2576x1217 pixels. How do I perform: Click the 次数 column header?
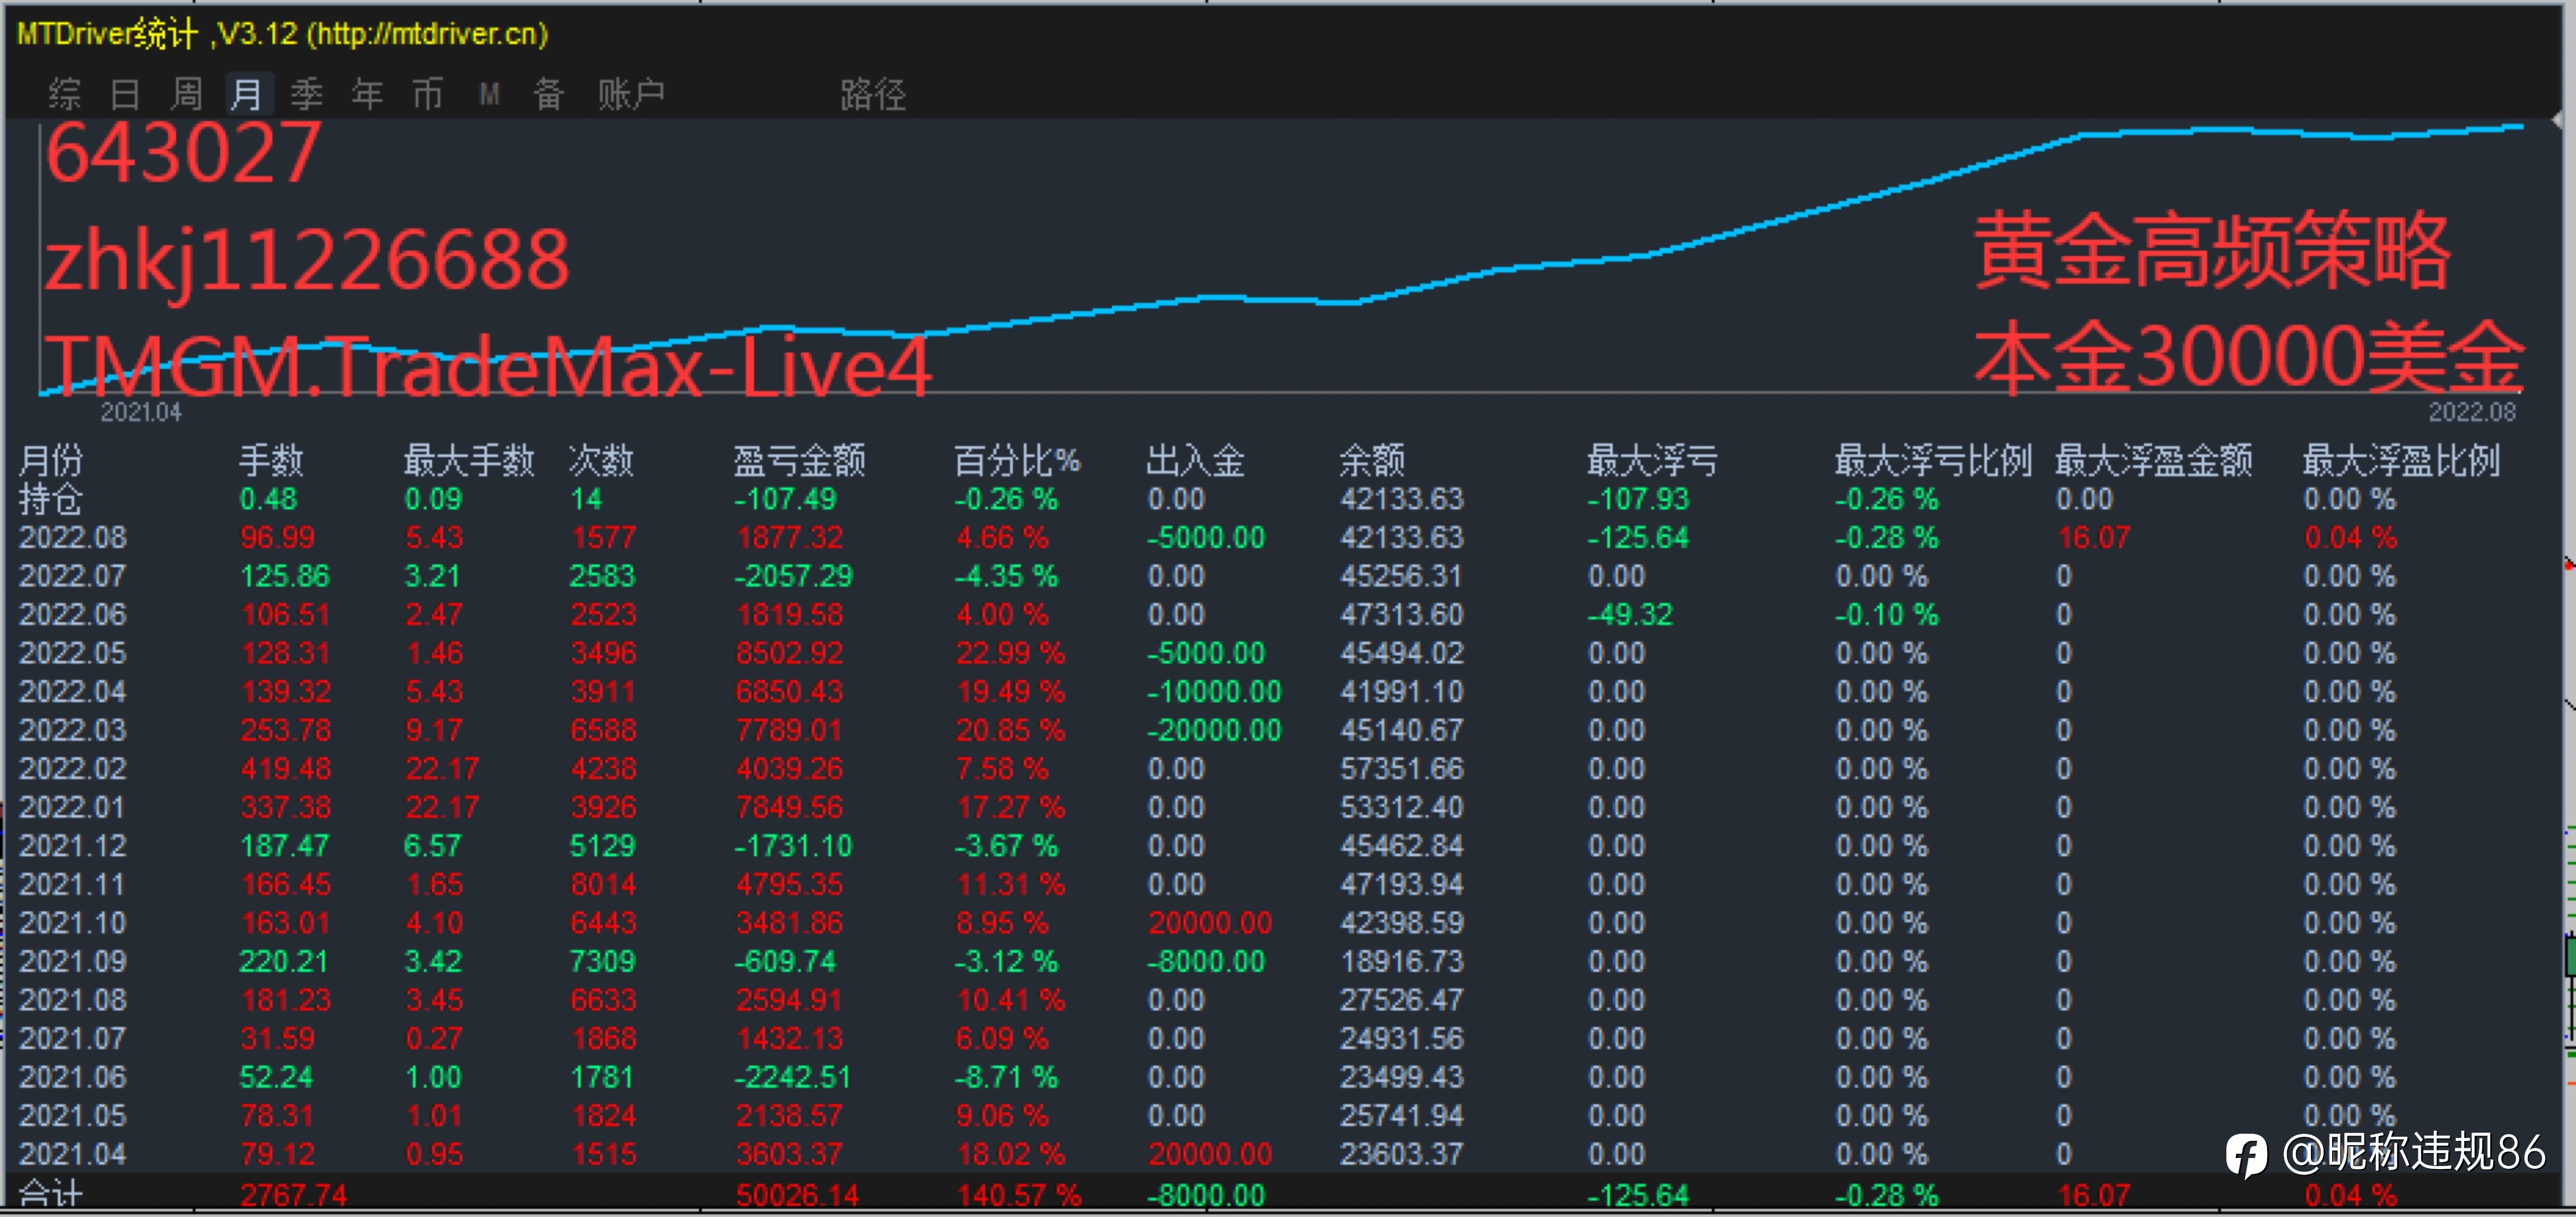pos(601,461)
